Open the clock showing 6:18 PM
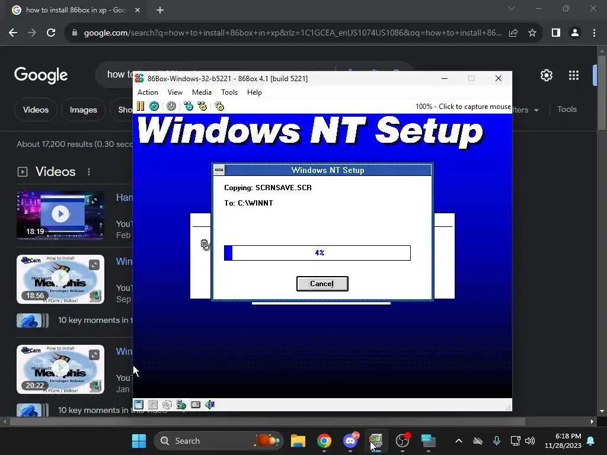Image resolution: width=607 pixels, height=455 pixels. click(563, 441)
